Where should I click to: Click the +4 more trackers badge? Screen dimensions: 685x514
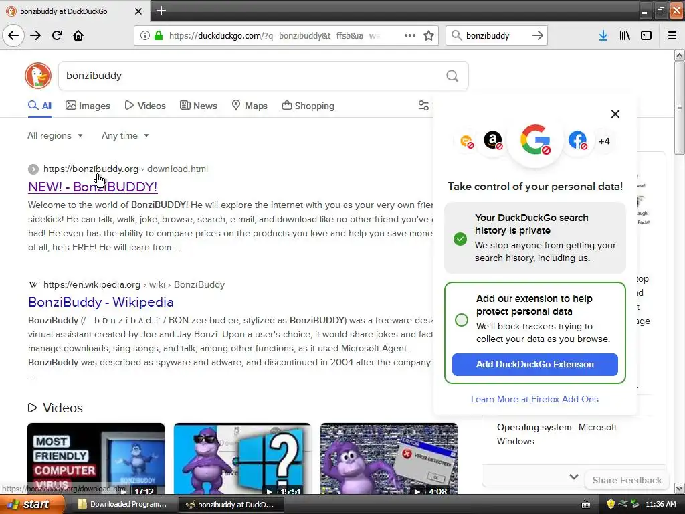[604, 141]
